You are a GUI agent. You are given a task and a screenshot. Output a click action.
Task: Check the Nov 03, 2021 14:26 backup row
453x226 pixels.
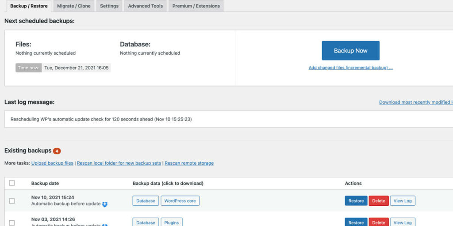click(12, 222)
